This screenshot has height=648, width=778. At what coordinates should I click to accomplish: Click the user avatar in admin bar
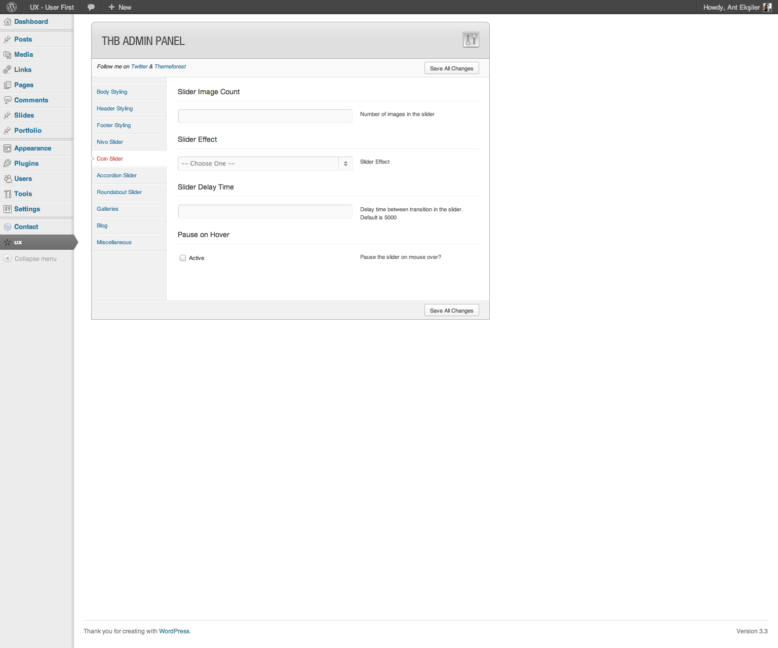pos(767,7)
